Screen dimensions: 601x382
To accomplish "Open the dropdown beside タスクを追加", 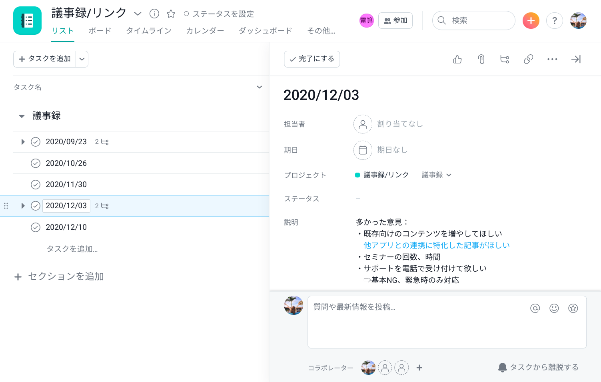I will click(82, 59).
